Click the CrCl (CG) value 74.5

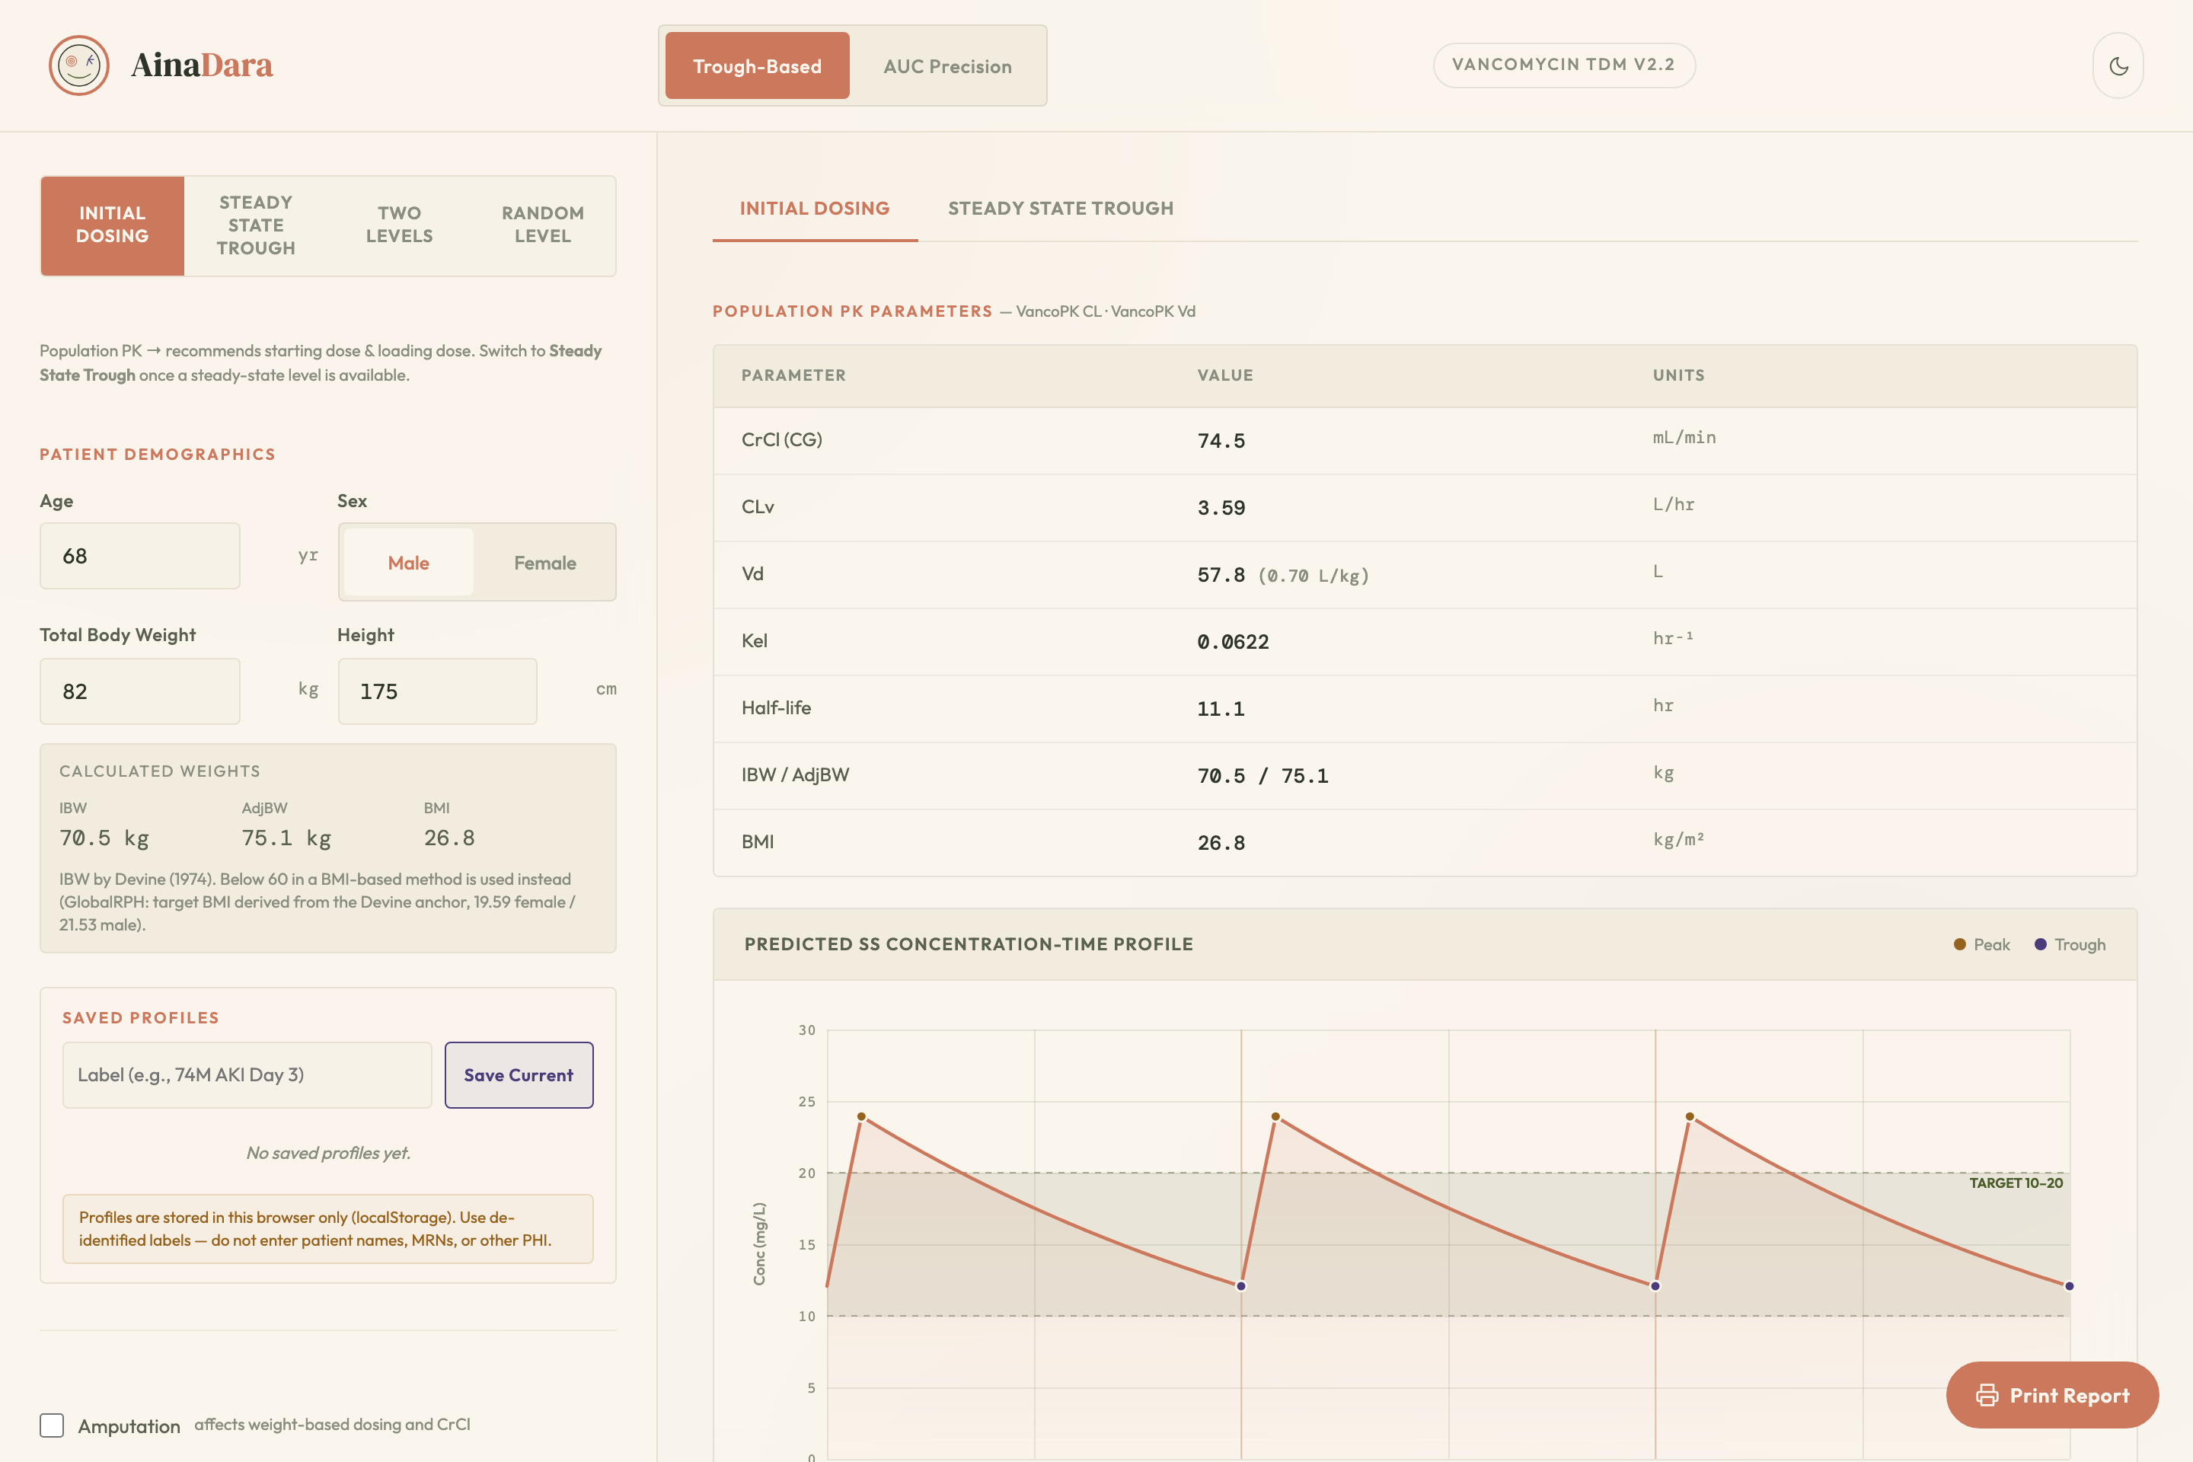(1221, 440)
